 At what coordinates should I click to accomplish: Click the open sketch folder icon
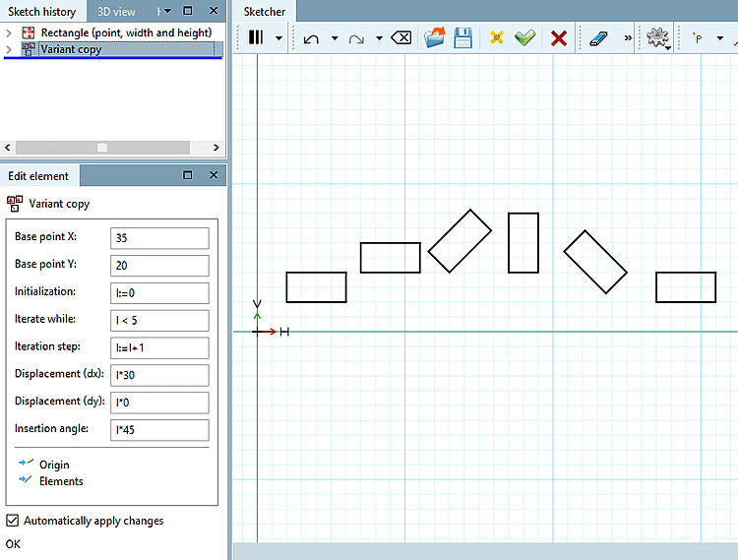coord(434,37)
